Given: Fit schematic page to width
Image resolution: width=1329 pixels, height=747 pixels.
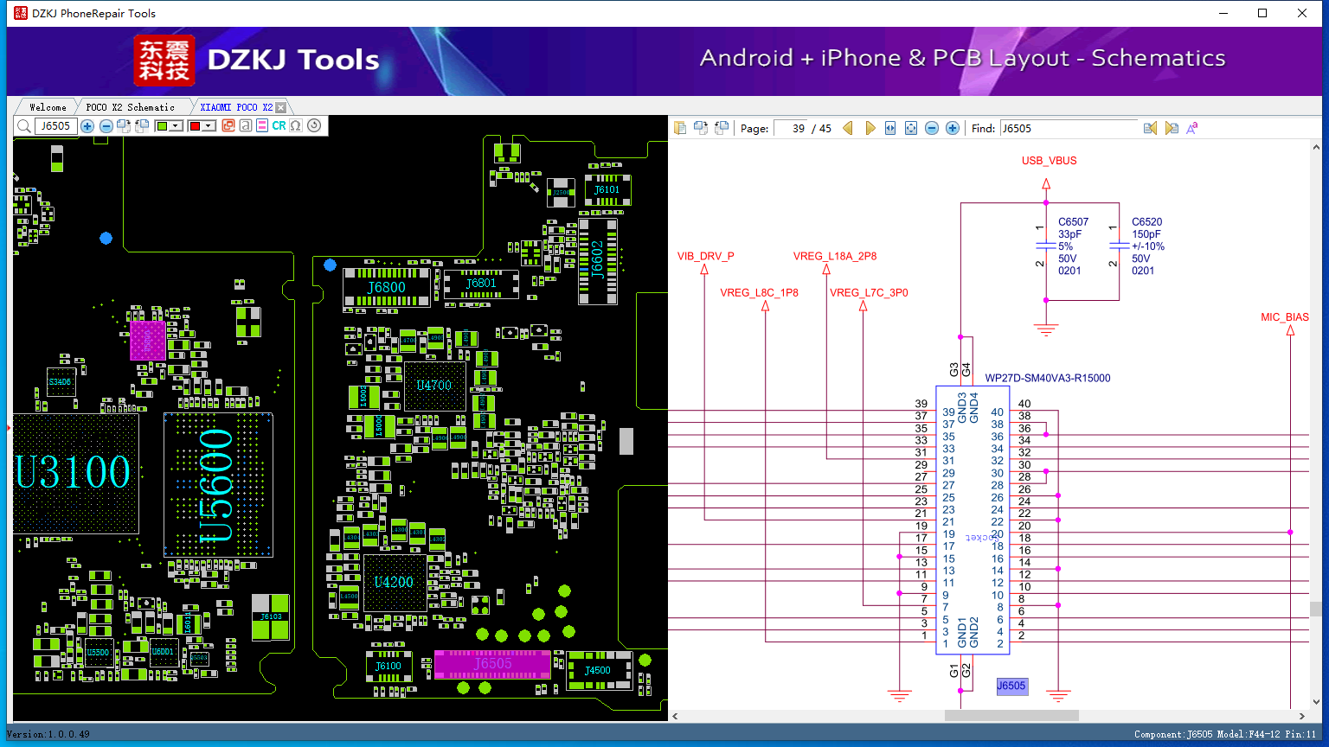Looking at the screenshot, I should click(890, 128).
